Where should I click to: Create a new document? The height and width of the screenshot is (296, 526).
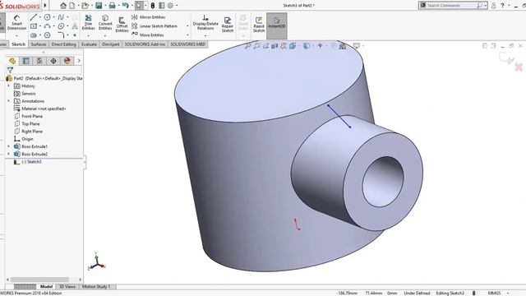[x=72, y=6]
